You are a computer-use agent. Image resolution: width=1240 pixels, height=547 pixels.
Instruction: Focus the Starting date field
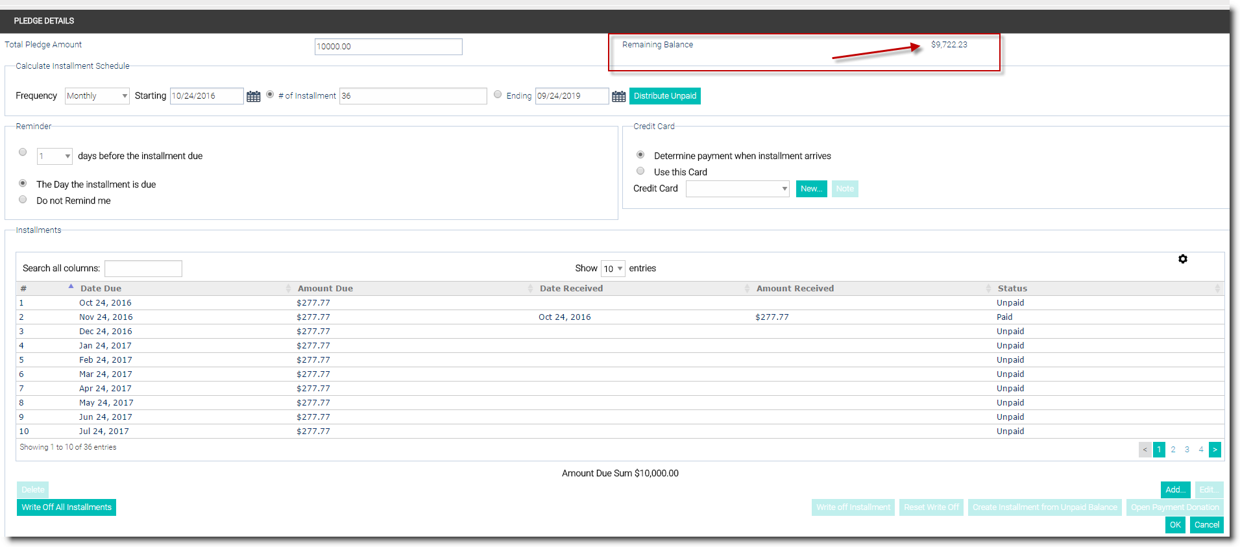click(x=207, y=96)
